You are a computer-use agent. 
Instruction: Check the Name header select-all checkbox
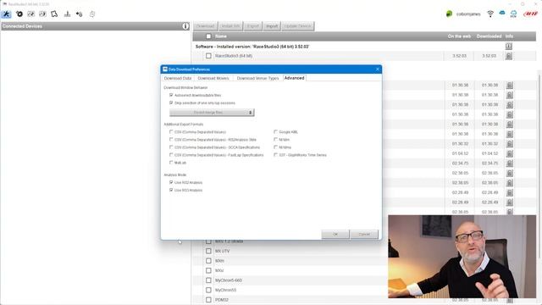tap(208, 36)
